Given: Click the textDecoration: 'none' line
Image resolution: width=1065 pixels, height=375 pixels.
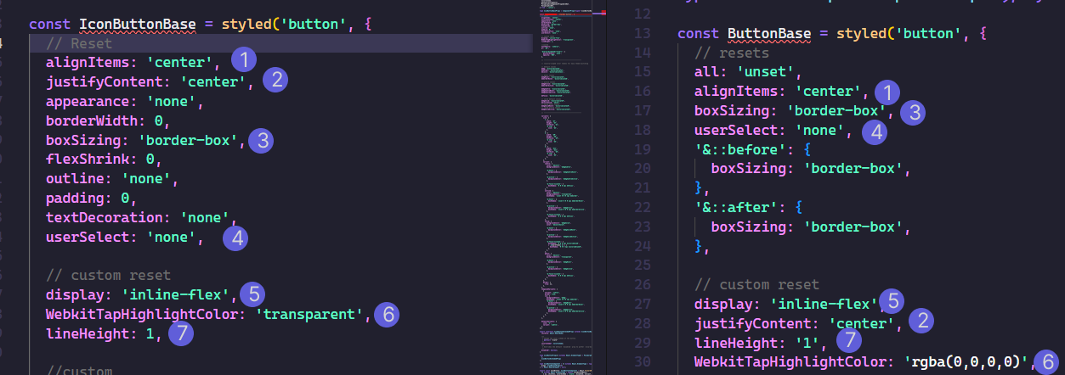Looking at the screenshot, I should point(141,218).
